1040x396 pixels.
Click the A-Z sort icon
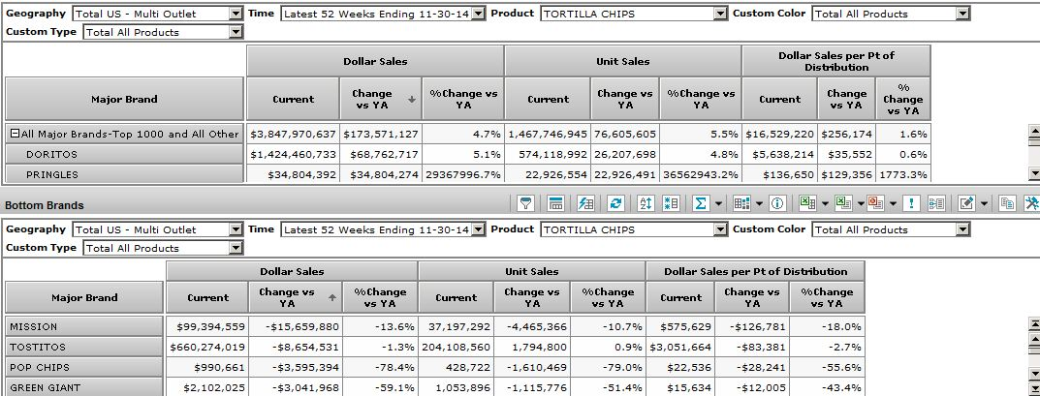point(646,204)
